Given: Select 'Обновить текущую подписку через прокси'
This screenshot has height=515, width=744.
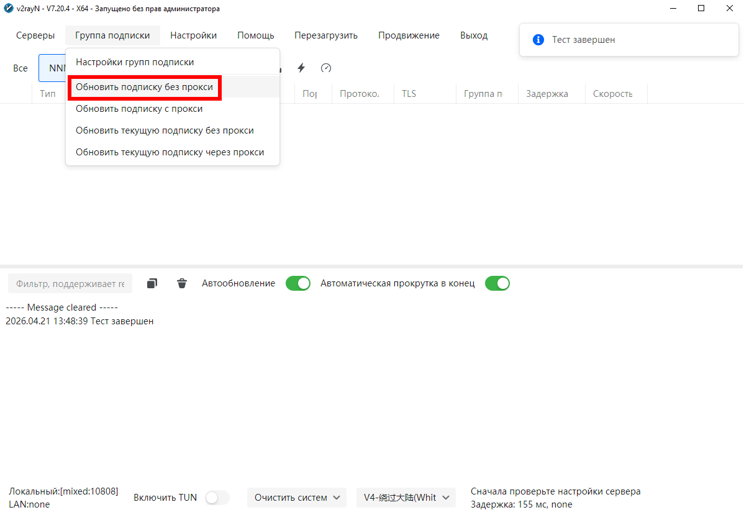Looking at the screenshot, I should pos(170,152).
